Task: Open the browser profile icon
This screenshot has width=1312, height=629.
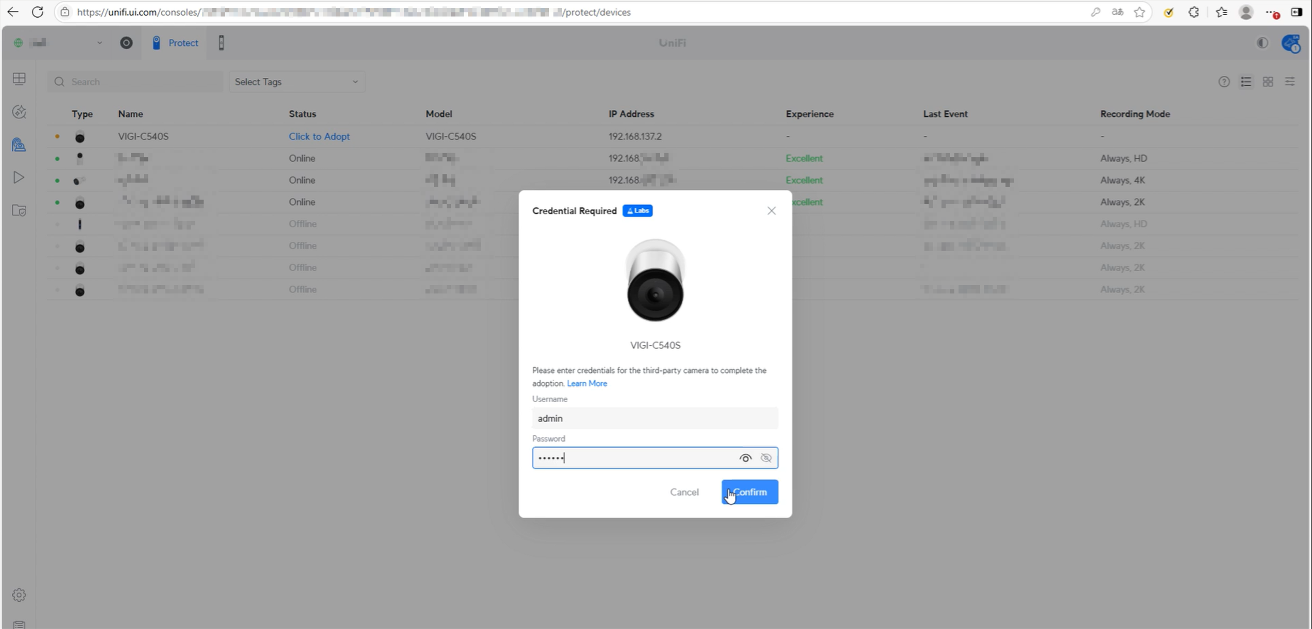Action: [x=1246, y=12]
